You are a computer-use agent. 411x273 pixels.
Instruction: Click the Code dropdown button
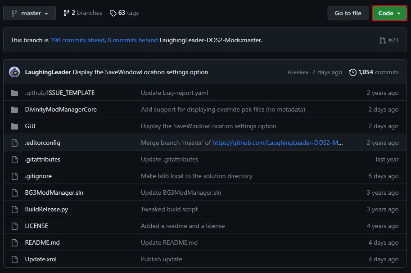pyautogui.click(x=389, y=13)
